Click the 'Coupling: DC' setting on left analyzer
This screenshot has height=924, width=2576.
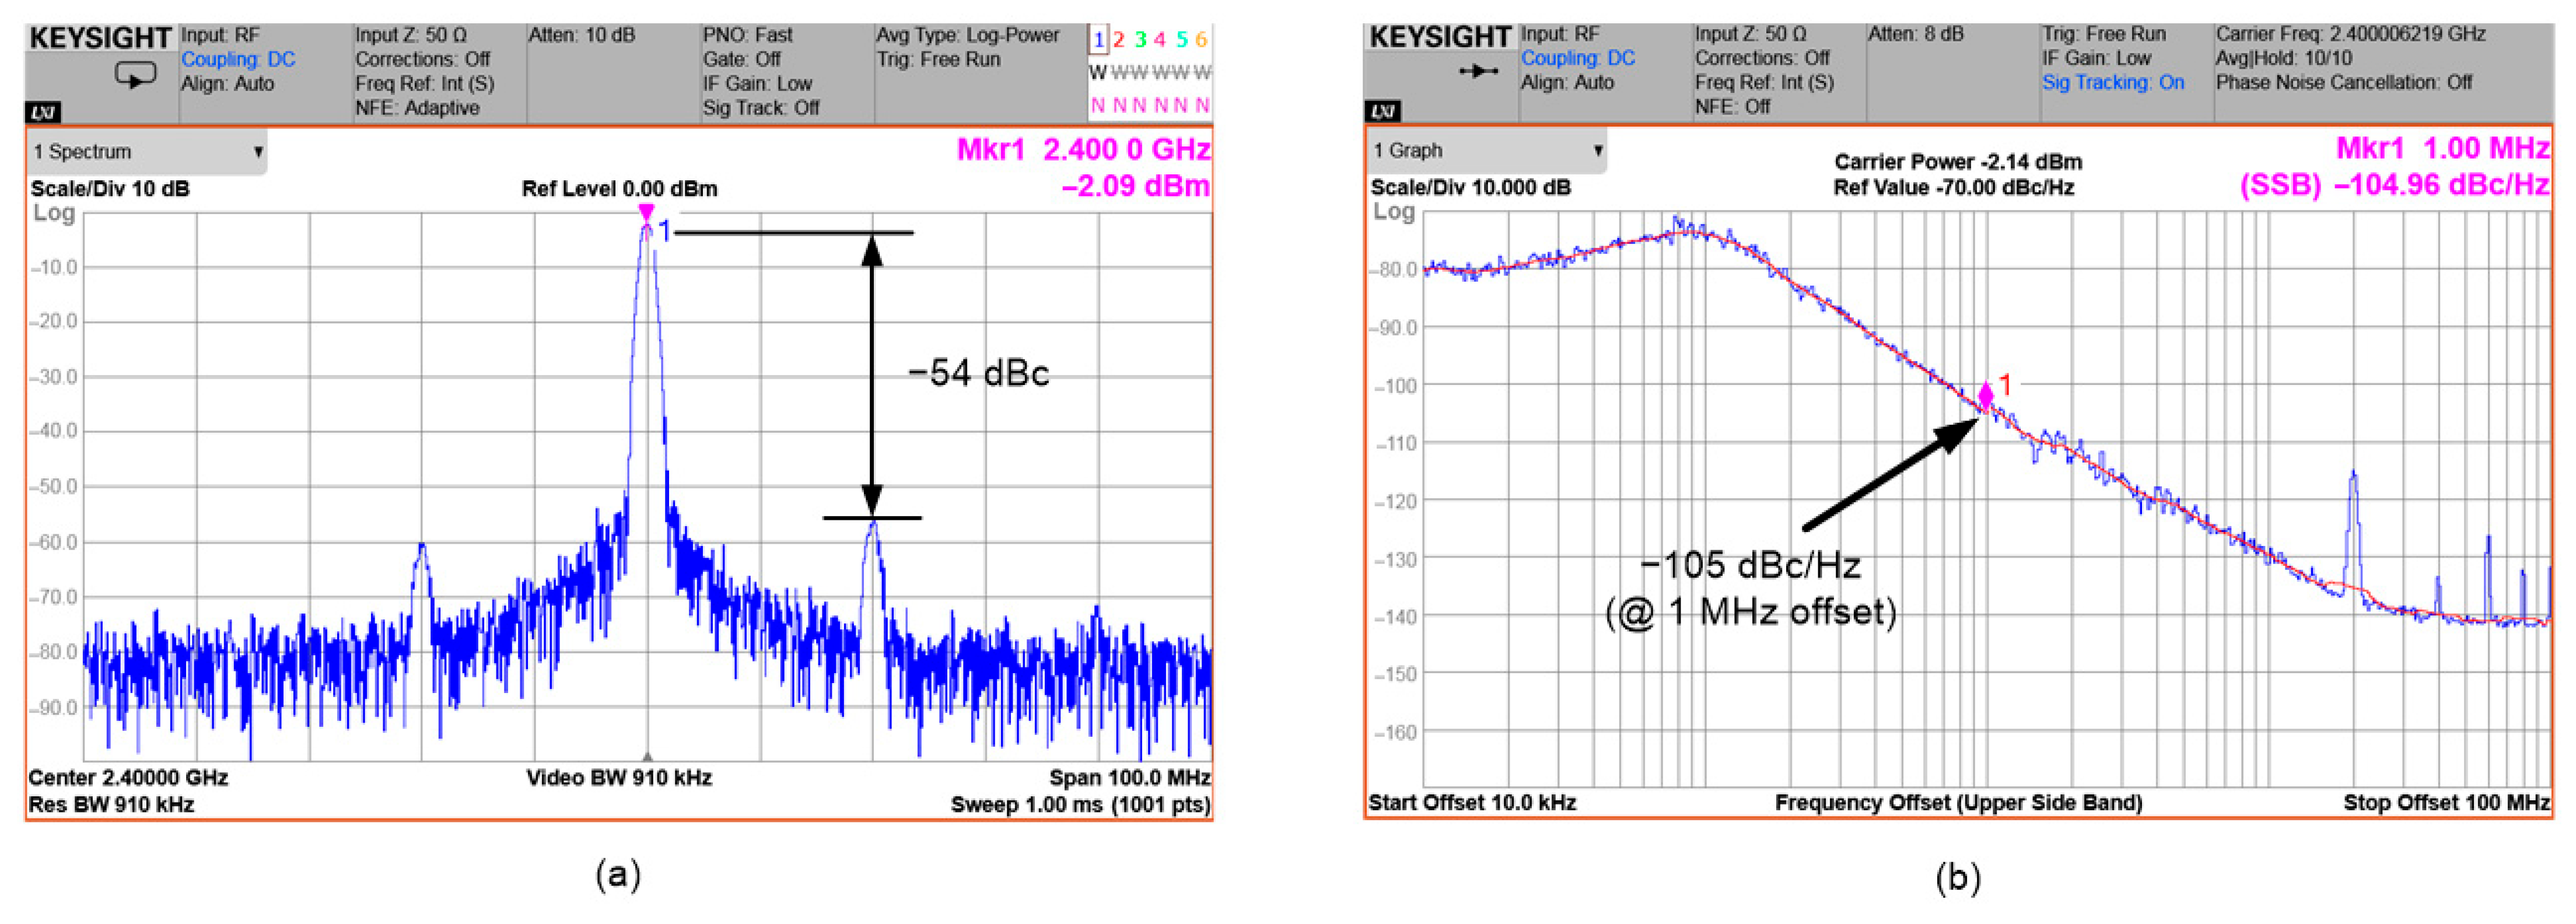[238, 60]
